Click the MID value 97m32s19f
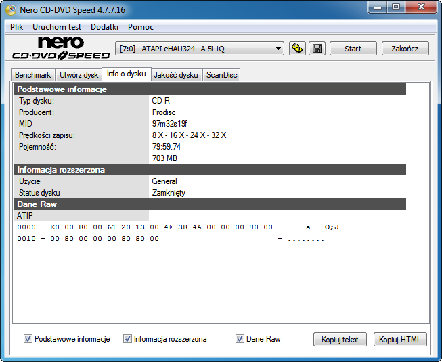 169,124
